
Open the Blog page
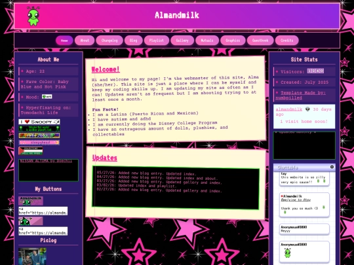point(134,41)
